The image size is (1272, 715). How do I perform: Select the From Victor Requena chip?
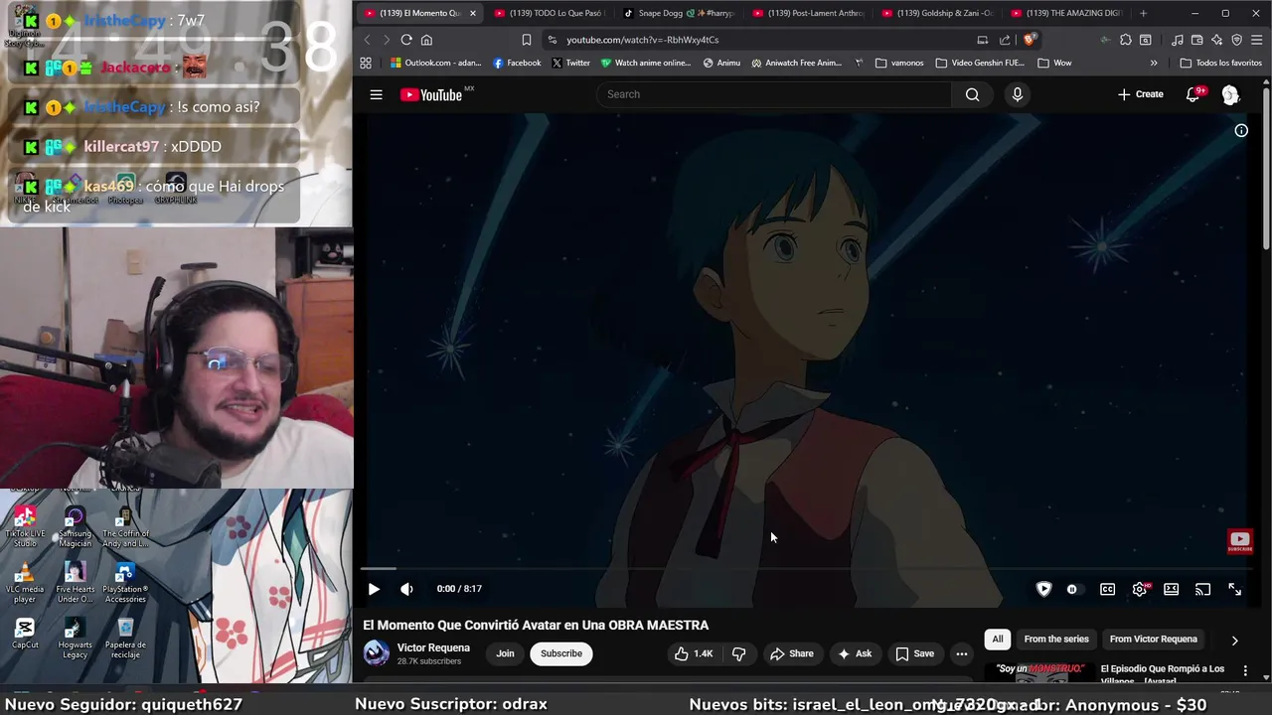pyautogui.click(x=1153, y=640)
